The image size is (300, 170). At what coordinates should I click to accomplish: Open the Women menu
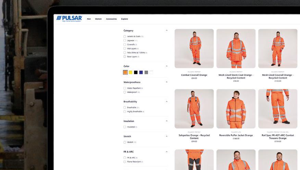tap(98, 19)
